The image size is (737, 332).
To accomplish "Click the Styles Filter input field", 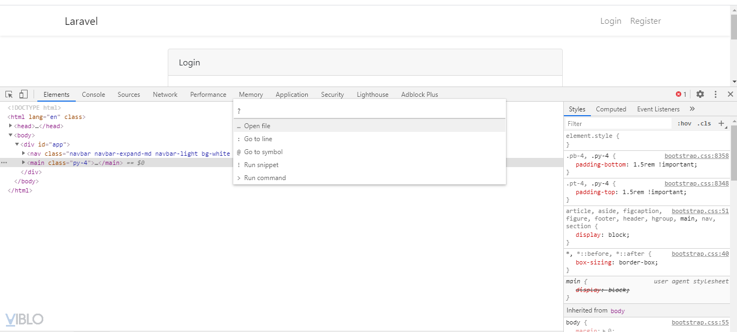I will pos(618,124).
